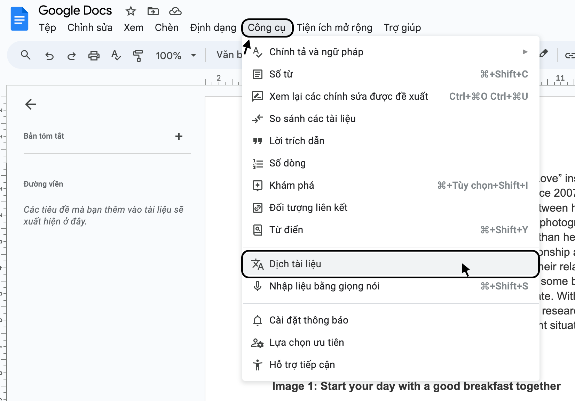Open the Công cụ menu
The height and width of the screenshot is (401, 575).
point(267,28)
